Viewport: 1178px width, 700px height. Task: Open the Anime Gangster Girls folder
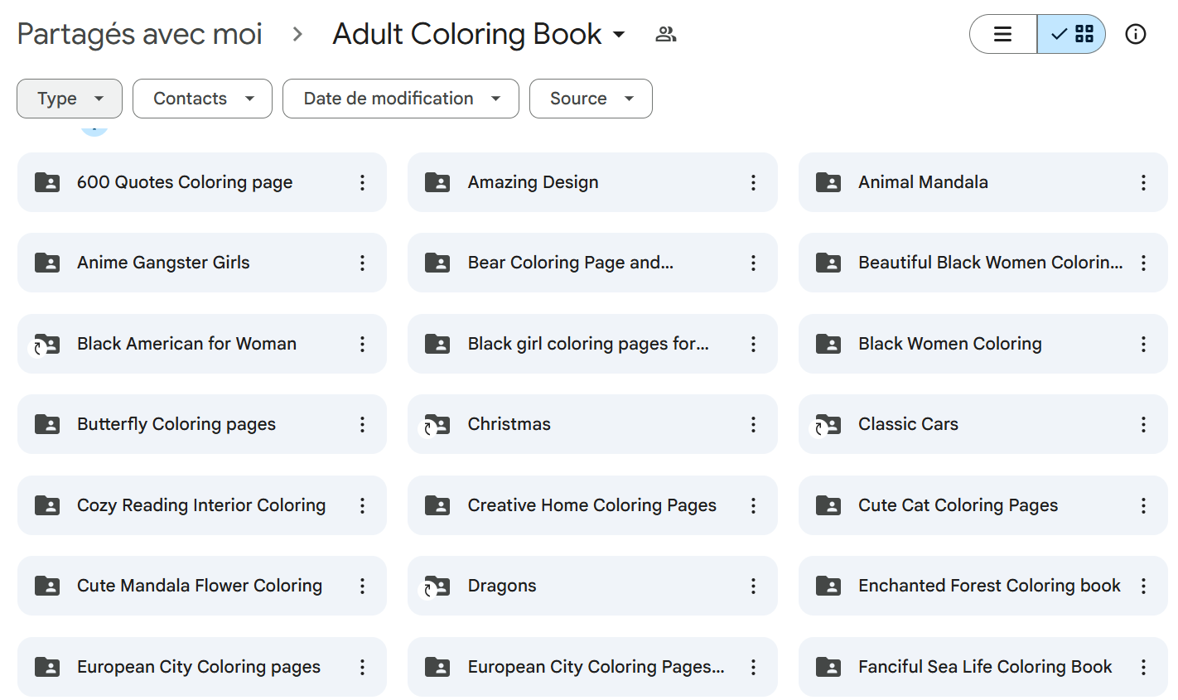click(163, 263)
